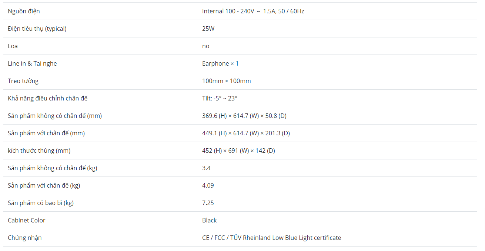Click the 25W power consumption value
The height and width of the screenshot is (251, 485).
tap(208, 29)
